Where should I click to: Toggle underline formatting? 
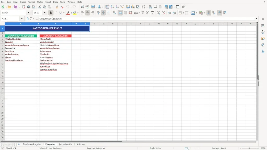60,13
